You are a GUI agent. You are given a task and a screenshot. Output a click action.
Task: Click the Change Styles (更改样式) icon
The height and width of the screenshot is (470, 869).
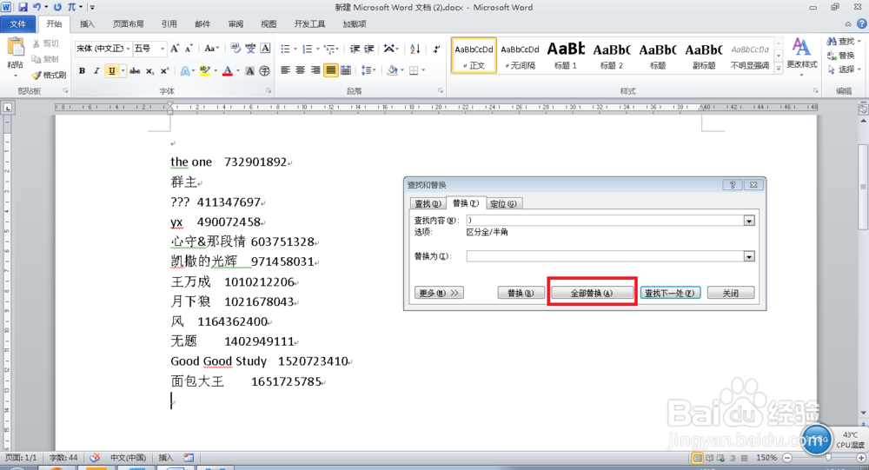[x=801, y=48]
